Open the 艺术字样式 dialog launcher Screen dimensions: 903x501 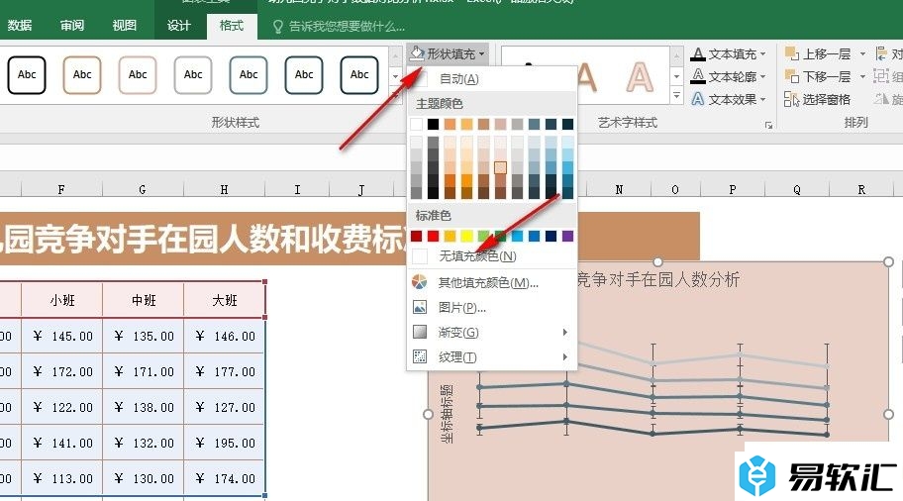click(x=768, y=125)
